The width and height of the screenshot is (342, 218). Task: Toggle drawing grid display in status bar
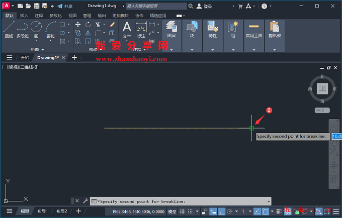tap(182, 211)
